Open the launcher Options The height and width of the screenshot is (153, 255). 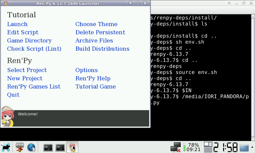click(86, 70)
